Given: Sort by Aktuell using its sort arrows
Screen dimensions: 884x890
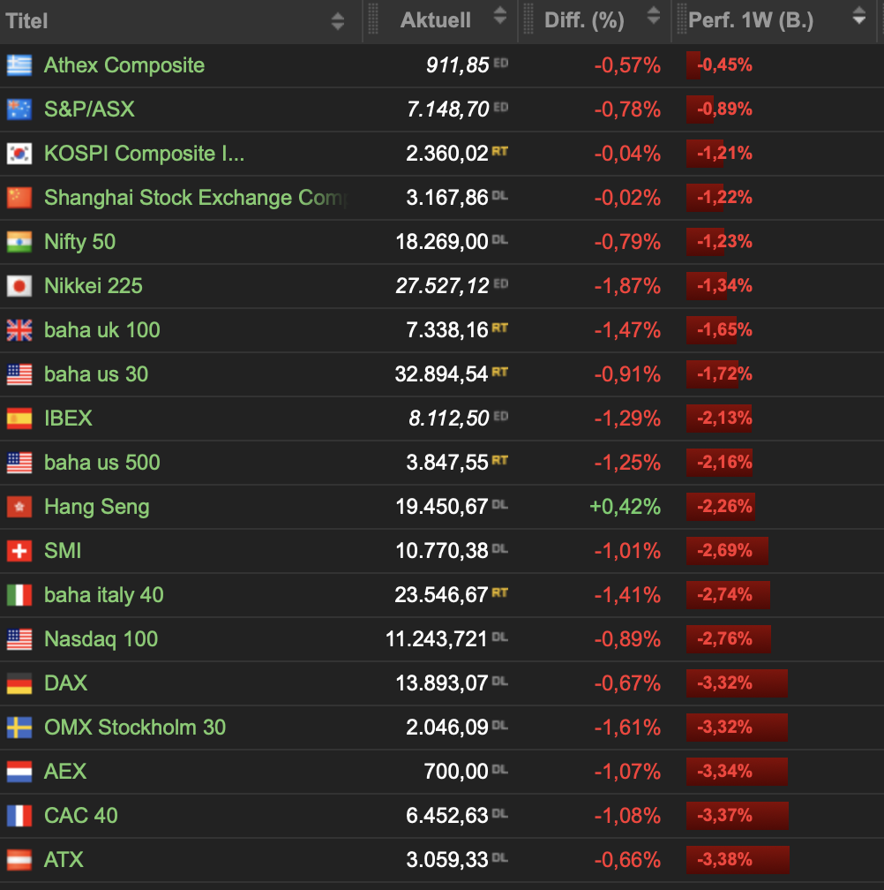Looking at the screenshot, I should click(499, 16).
